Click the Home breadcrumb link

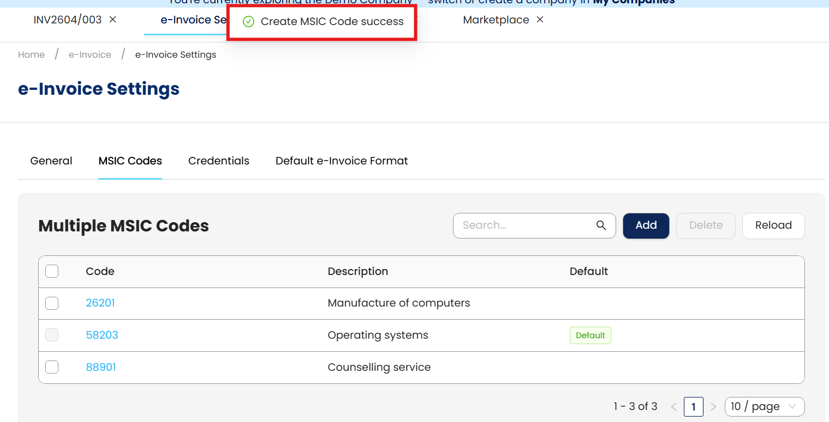[x=31, y=54]
